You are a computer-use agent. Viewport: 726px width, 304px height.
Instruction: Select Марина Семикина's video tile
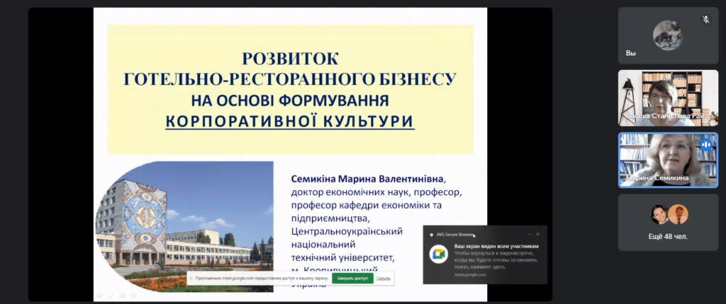tap(668, 160)
